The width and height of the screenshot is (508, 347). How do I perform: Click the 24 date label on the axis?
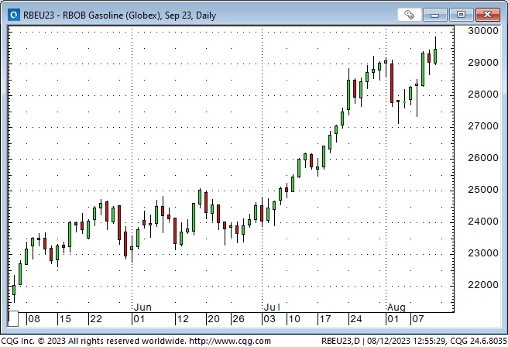(x=356, y=319)
